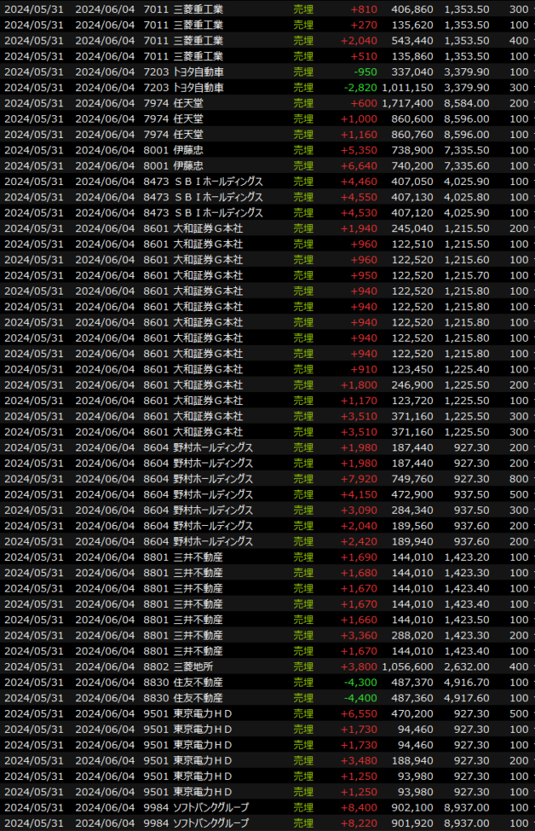Click the 三菱地所 stock name
Image resolution: width=535 pixels, height=831 pixels.
click(193, 666)
